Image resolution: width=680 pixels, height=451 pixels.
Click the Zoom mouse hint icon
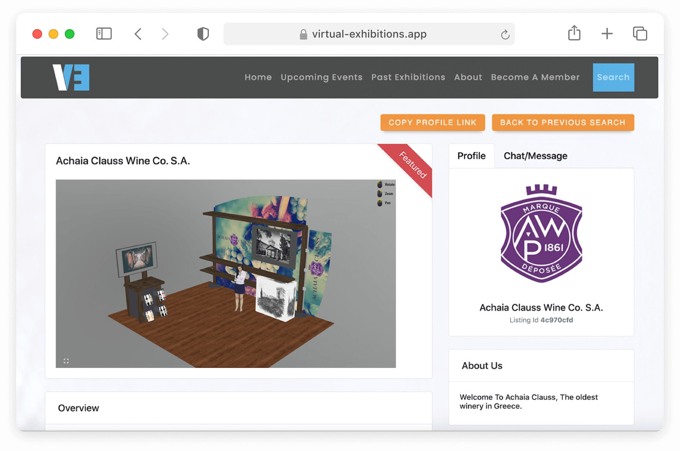point(380,194)
